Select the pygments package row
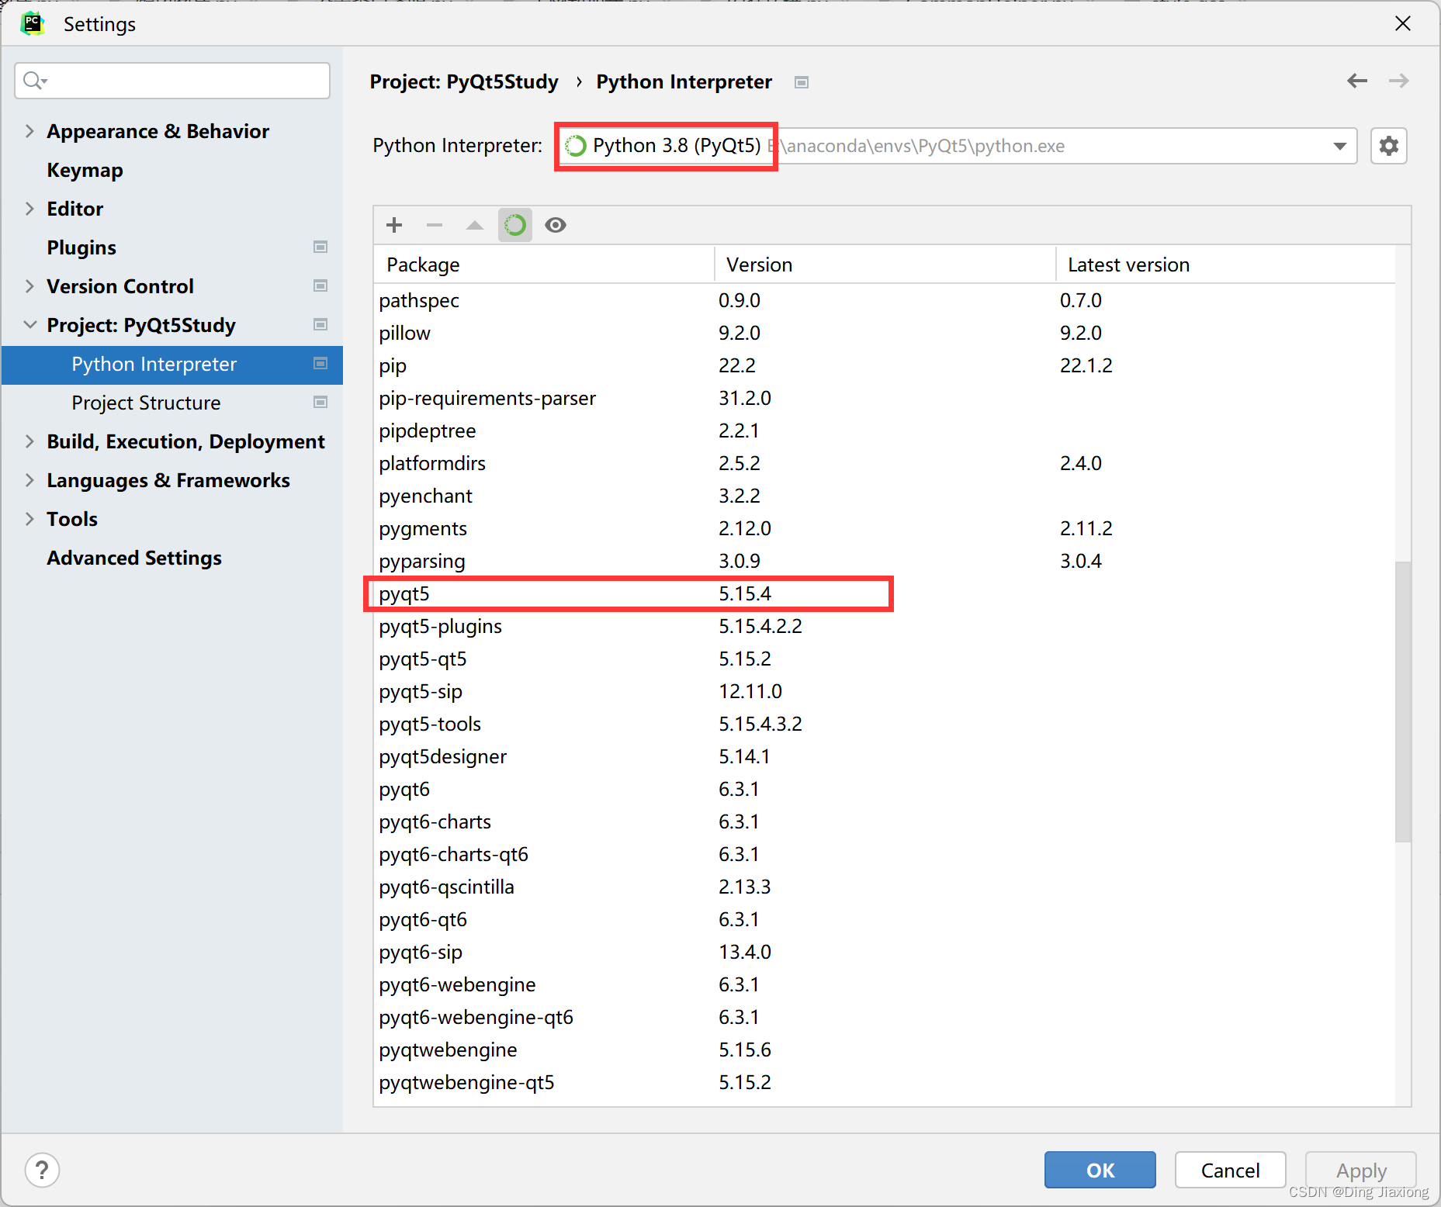This screenshot has height=1207, width=1441. (x=885, y=528)
